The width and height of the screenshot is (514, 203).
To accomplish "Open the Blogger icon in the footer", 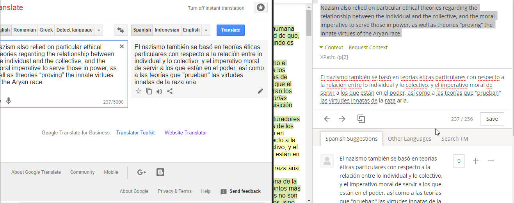I will [x=160, y=172].
